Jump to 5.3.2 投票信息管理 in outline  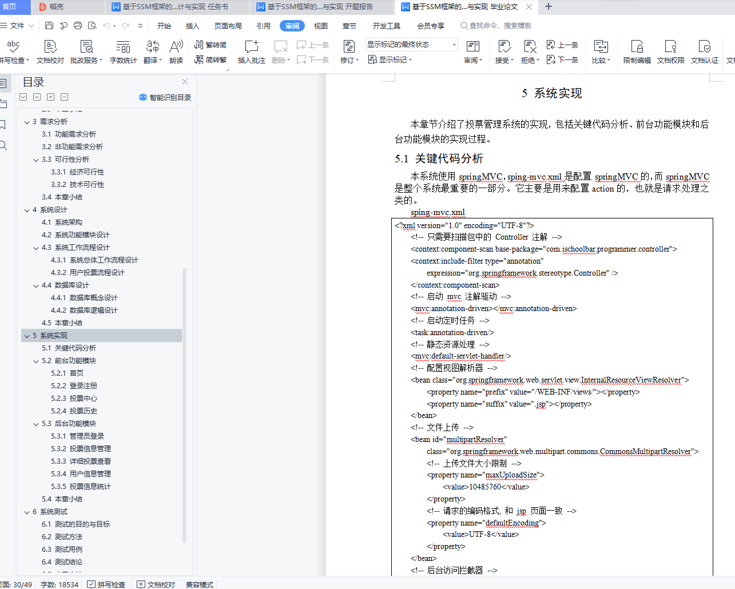tap(81, 449)
